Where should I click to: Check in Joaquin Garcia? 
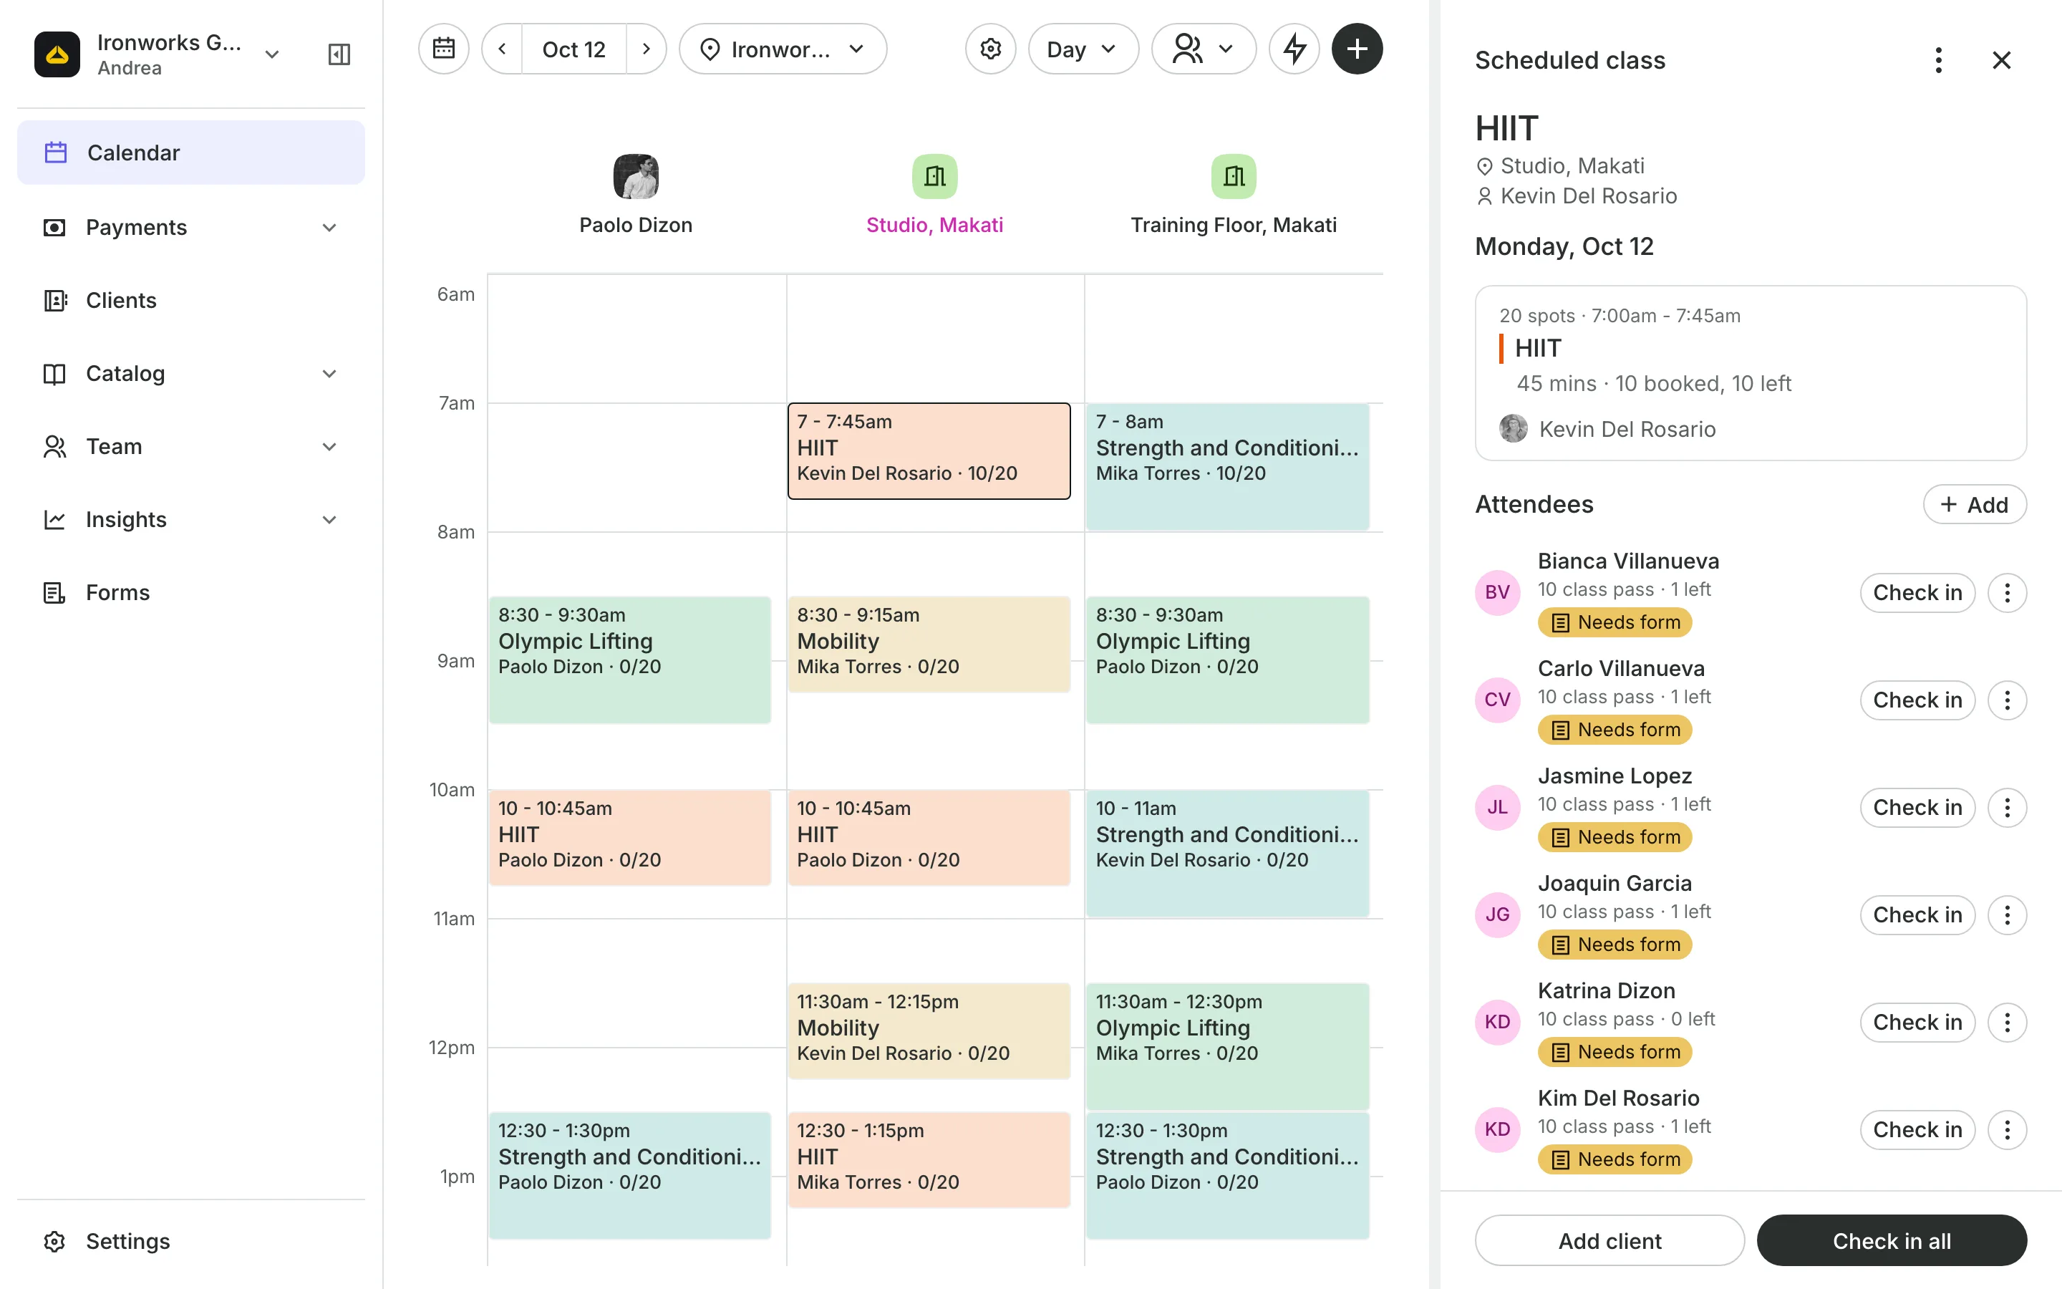(1917, 914)
